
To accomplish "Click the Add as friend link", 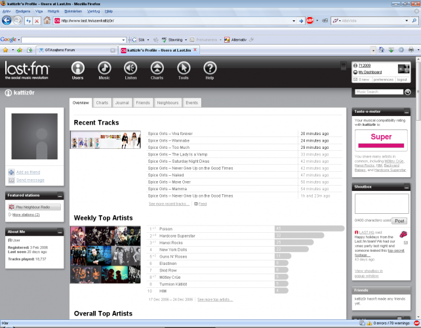I will click(28, 172).
